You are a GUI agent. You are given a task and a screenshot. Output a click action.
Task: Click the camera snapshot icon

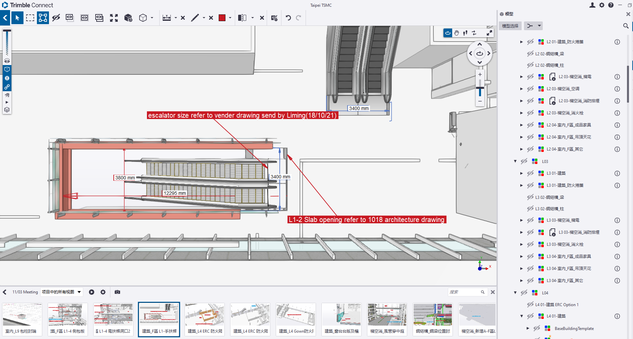click(x=117, y=292)
